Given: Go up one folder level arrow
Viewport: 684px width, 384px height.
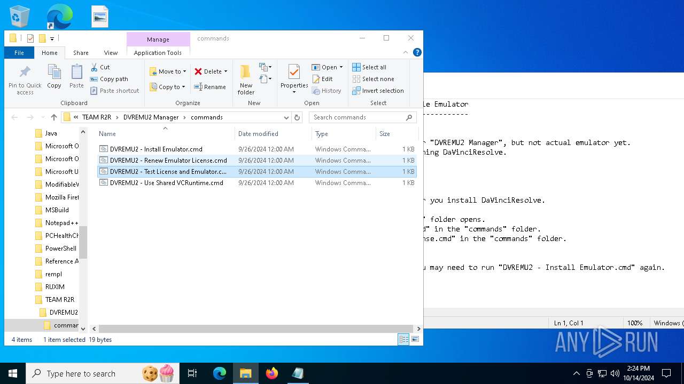Looking at the screenshot, I should pyautogui.click(x=54, y=117).
